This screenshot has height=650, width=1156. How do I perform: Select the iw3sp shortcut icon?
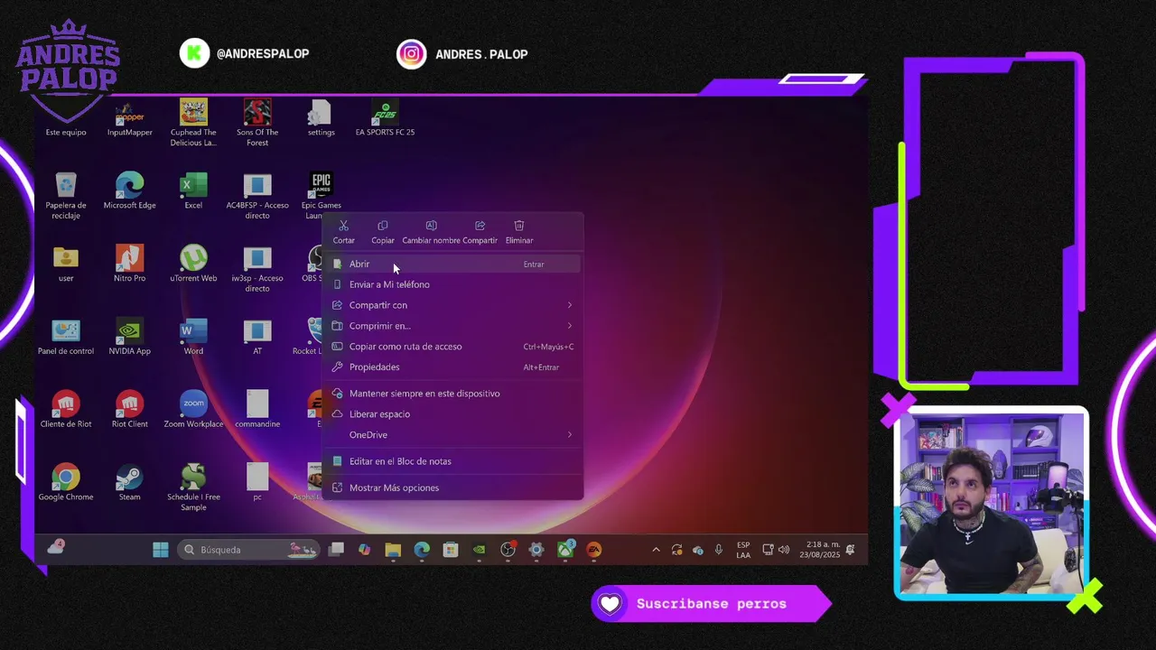coord(257,269)
